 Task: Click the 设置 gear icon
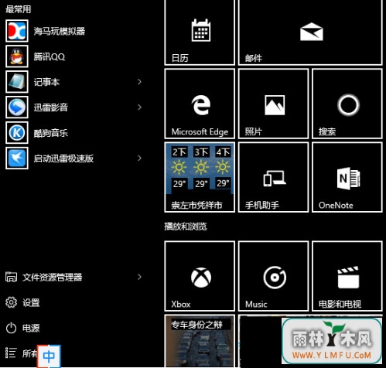[x=11, y=302]
